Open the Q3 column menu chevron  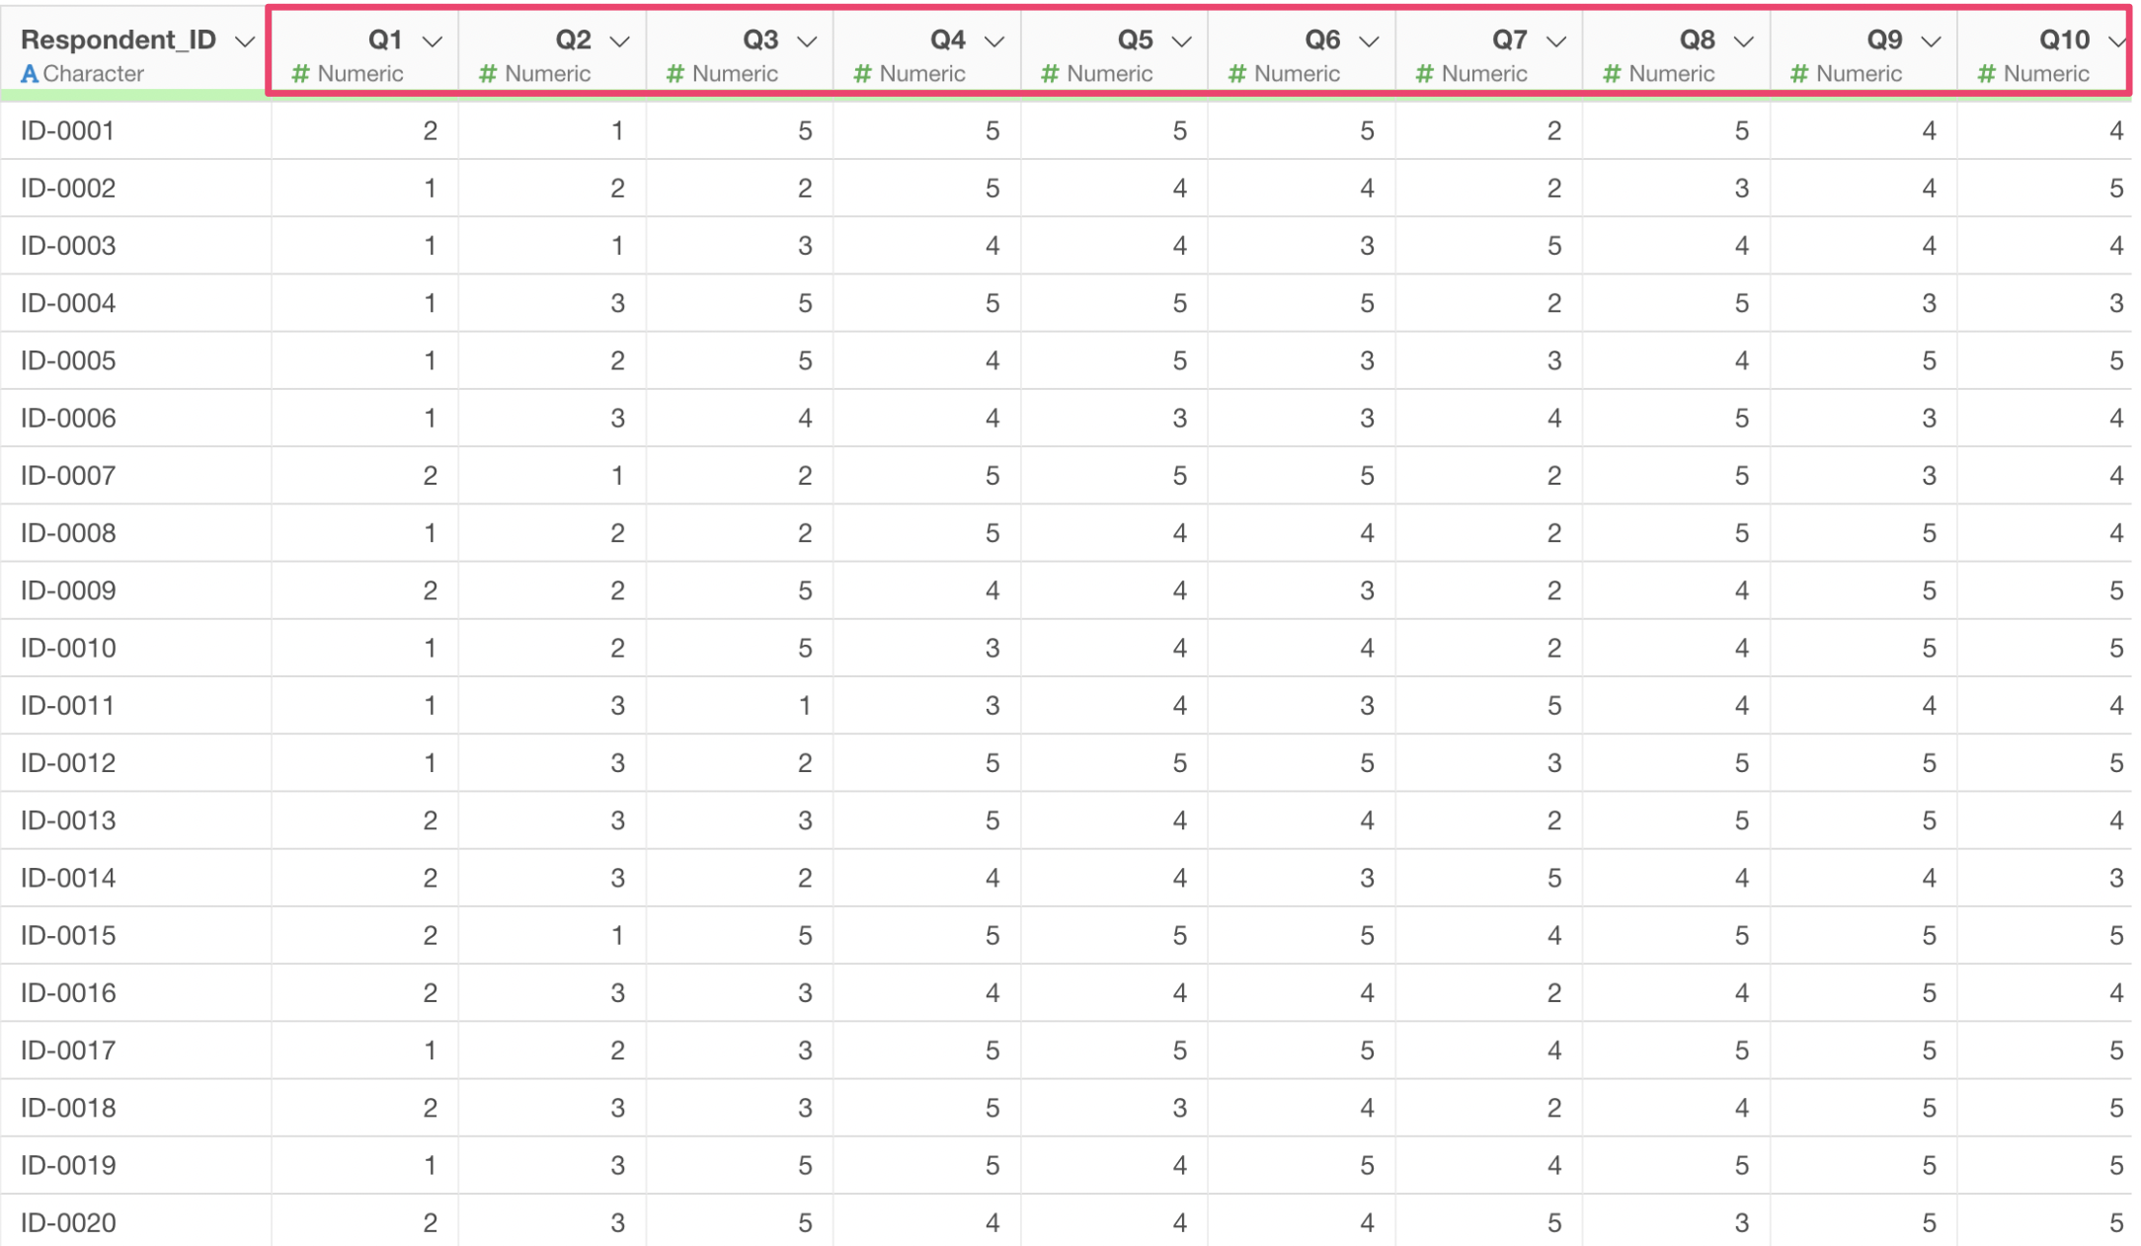[807, 41]
